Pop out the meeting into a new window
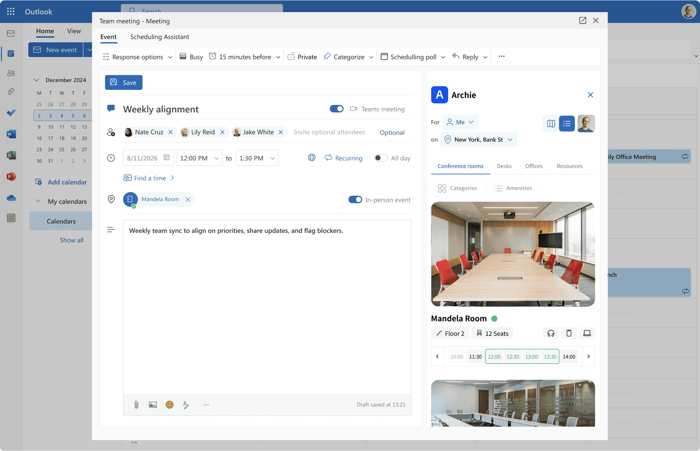 click(x=583, y=20)
